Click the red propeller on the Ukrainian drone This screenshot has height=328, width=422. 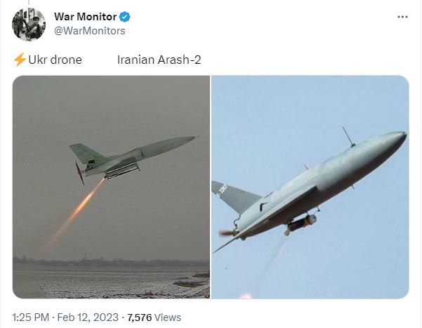coord(79,173)
